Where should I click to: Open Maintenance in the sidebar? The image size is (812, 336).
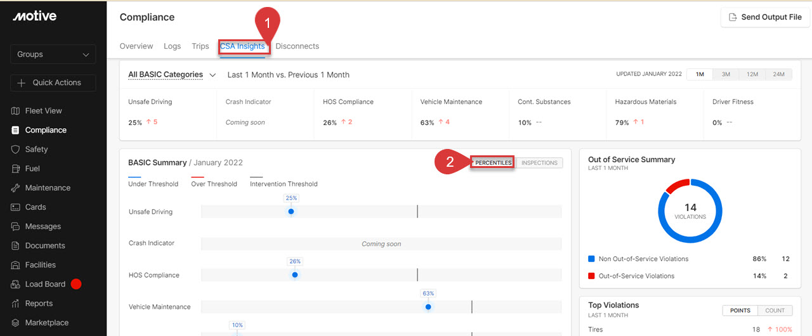pos(48,188)
